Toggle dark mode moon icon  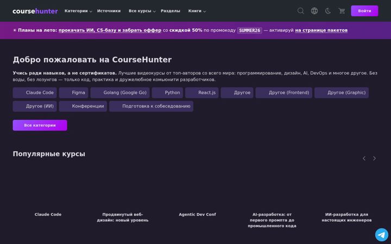328,11
